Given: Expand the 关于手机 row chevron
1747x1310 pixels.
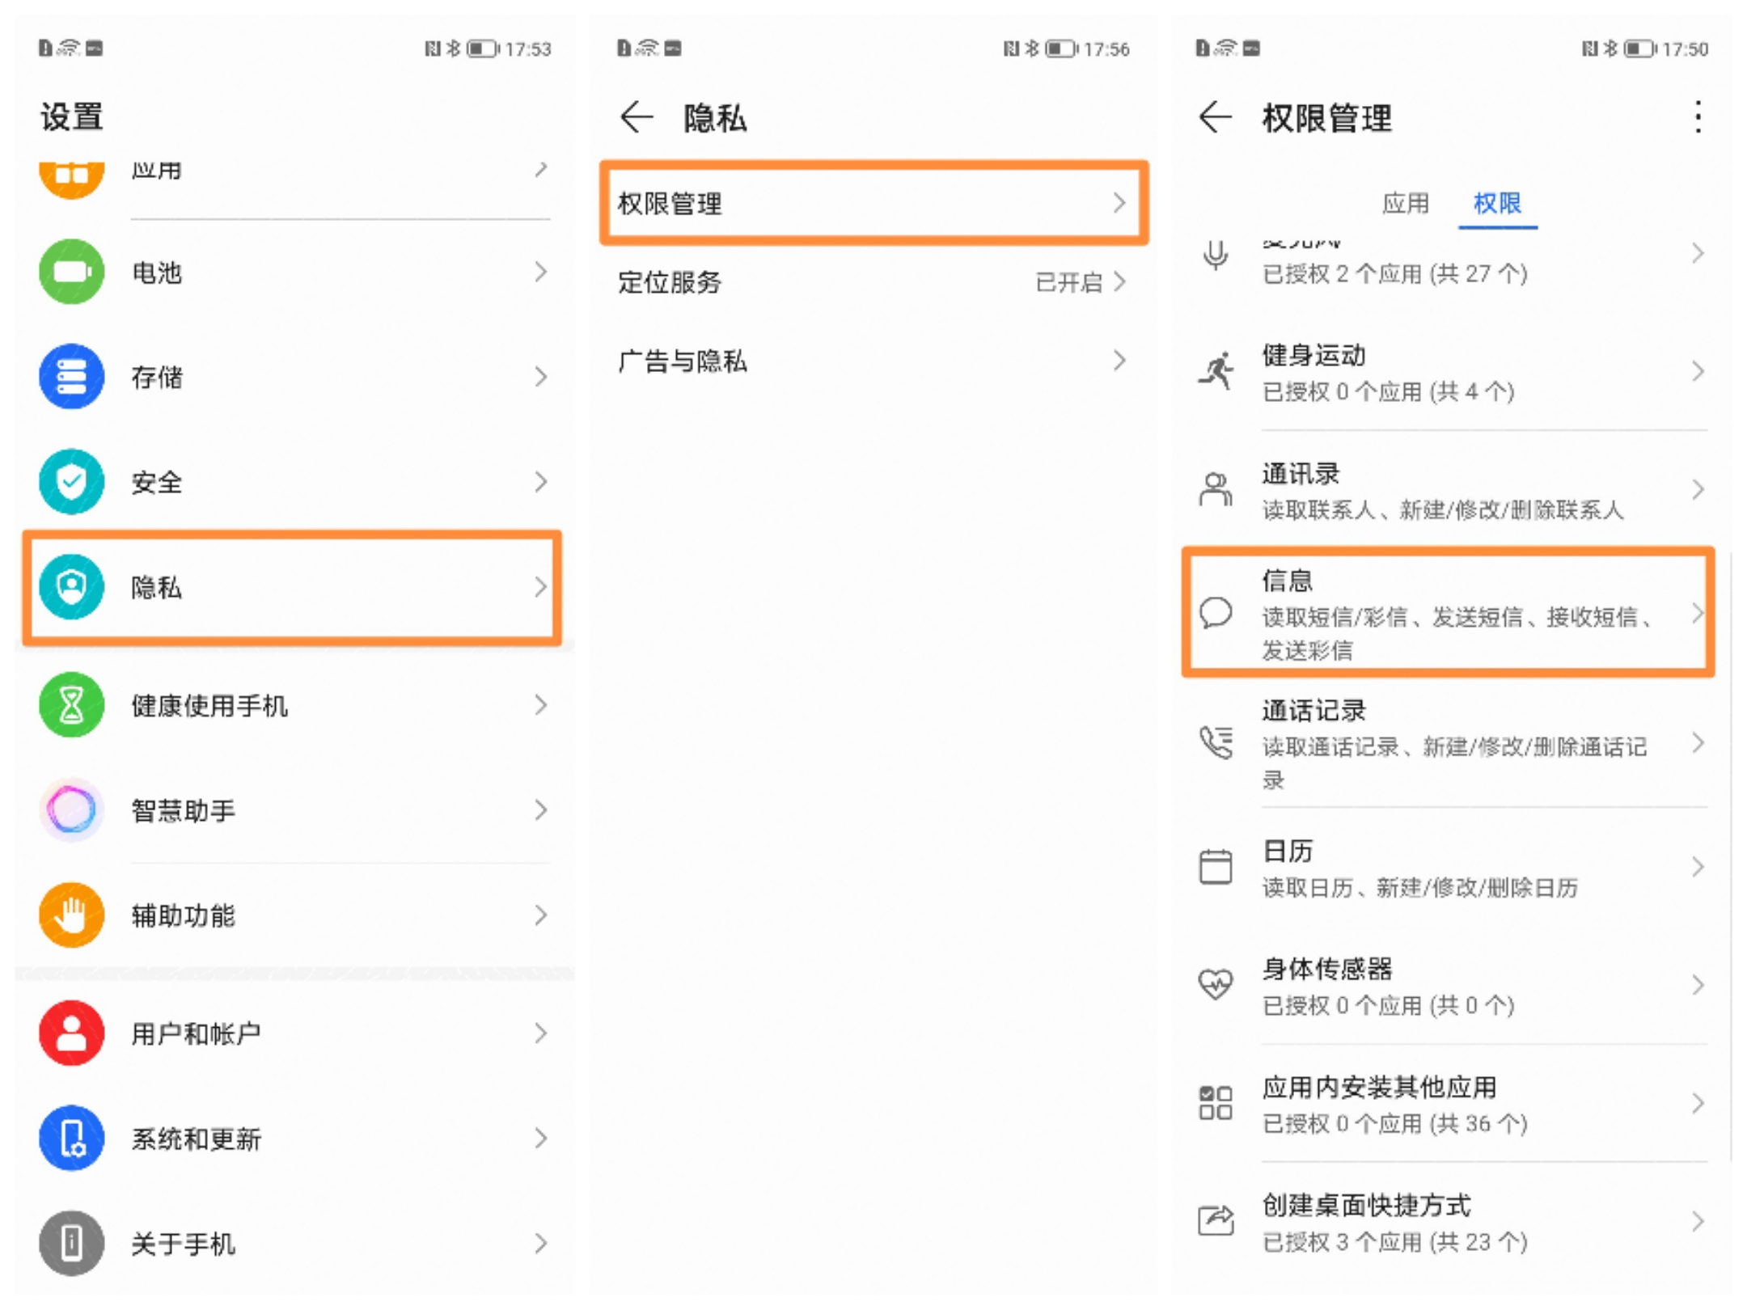Looking at the screenshot, I should 541,1244.
